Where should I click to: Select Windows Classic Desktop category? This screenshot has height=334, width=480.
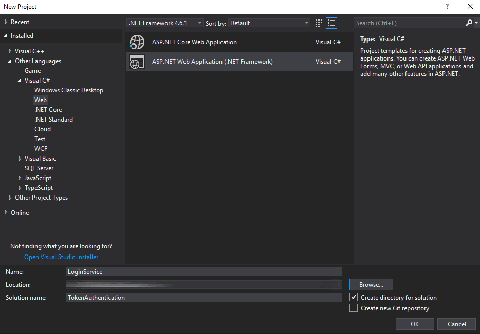[69, 90]
